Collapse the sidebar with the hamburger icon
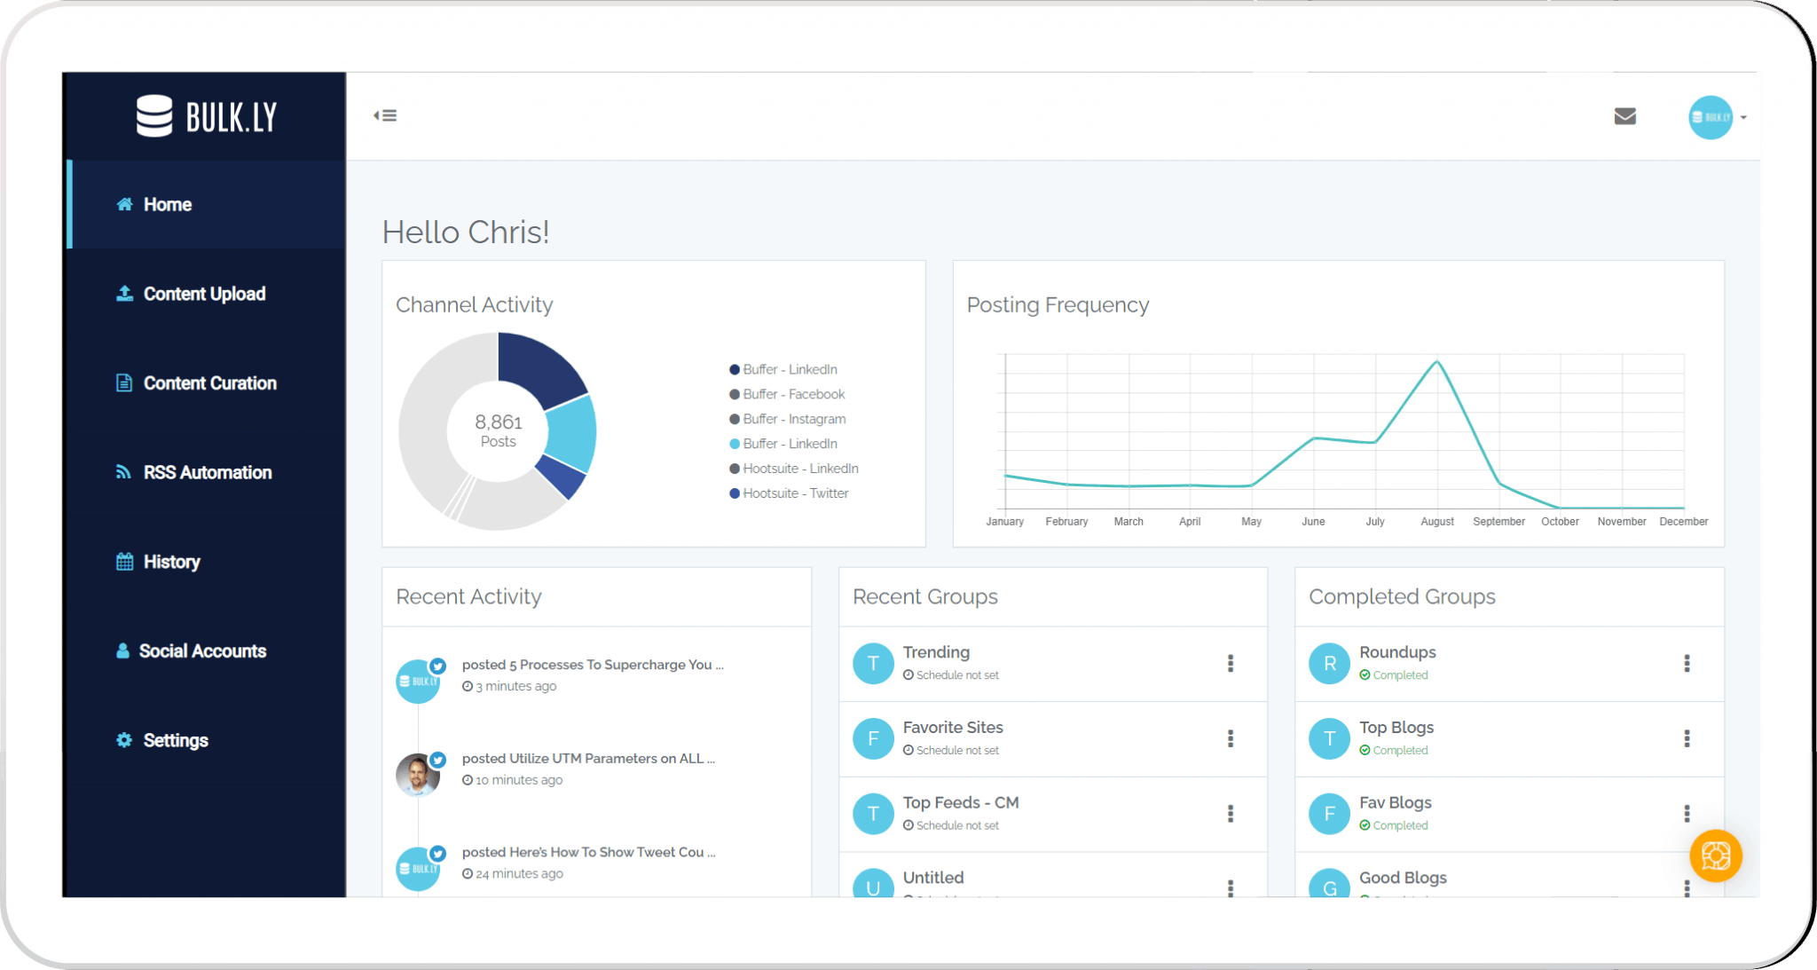 (385, 115)
